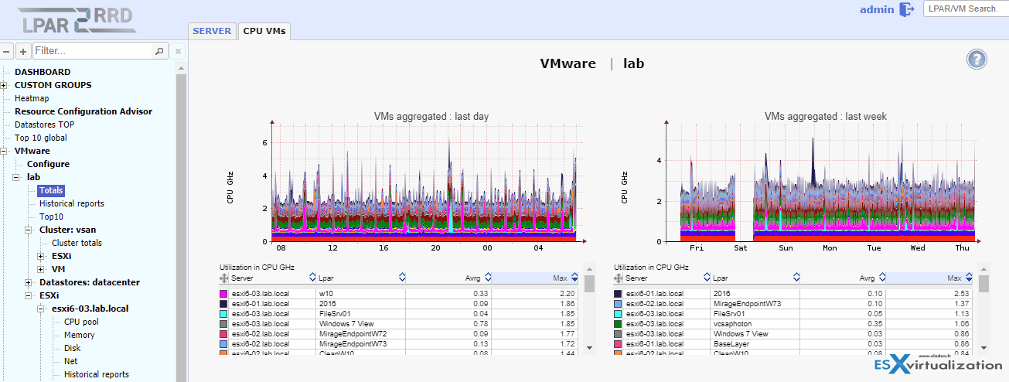The image size is (1009, 382).
Task: Open Resource Configuration Advisor
Action: pos(84,111)
